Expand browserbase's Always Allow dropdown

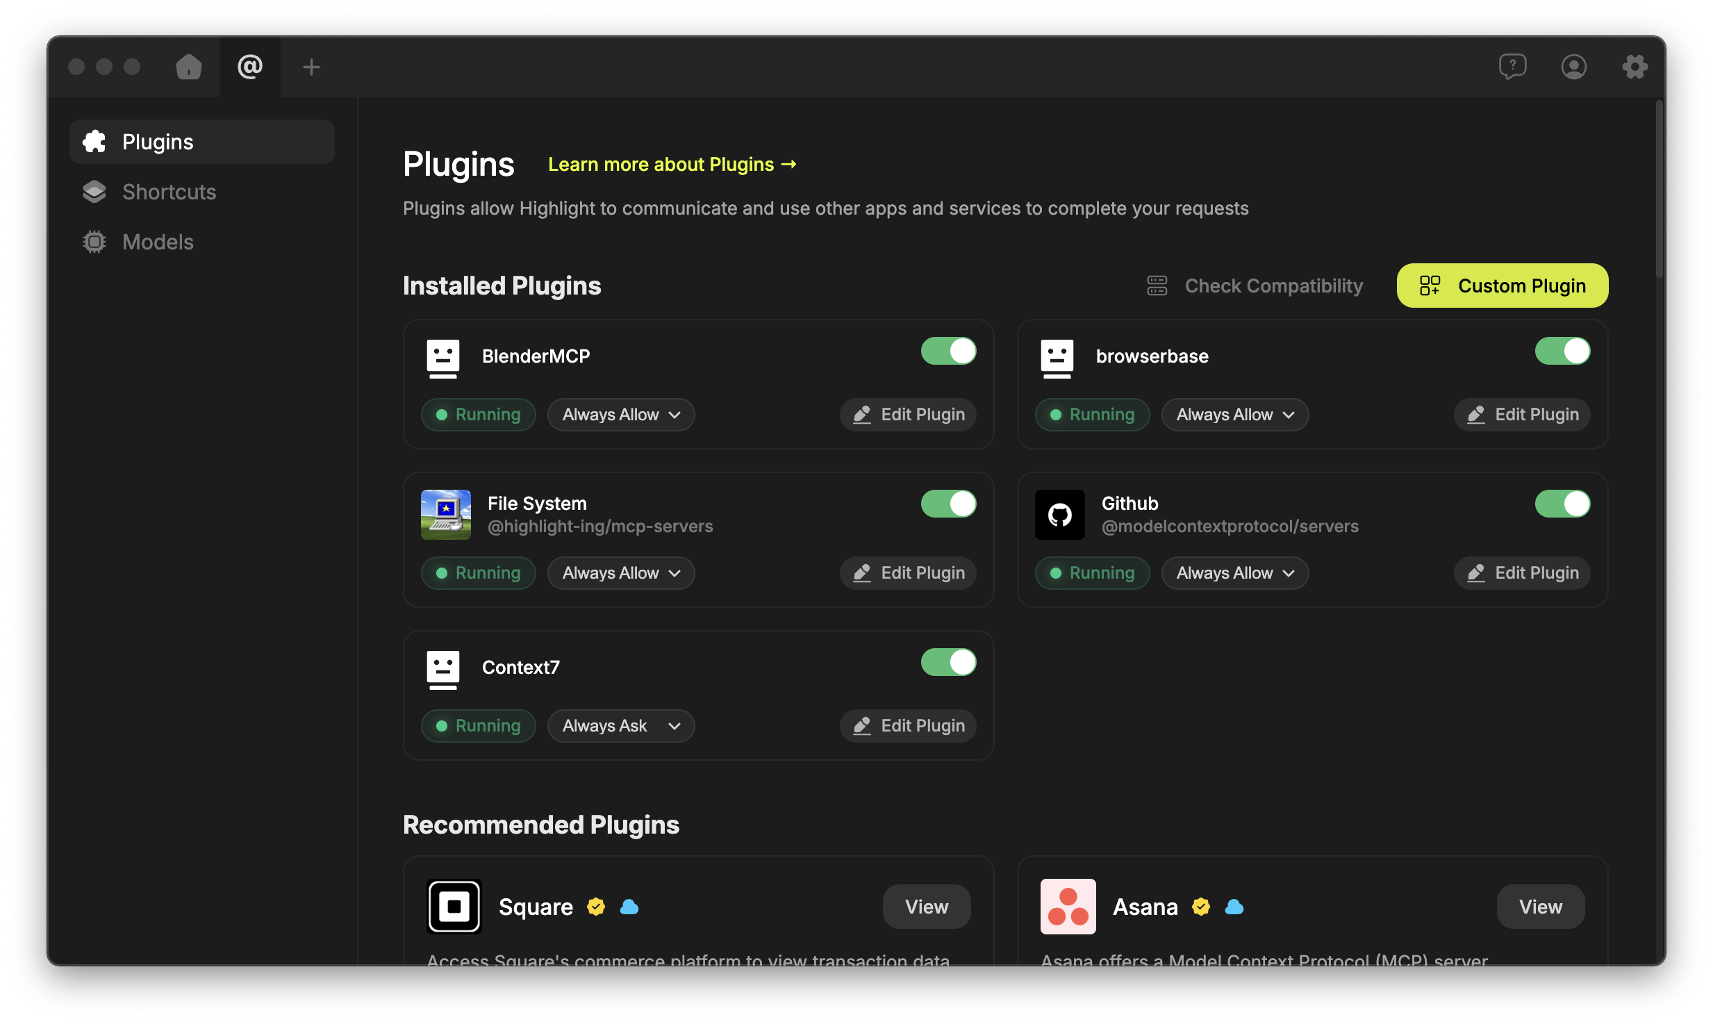(1234, 415)
